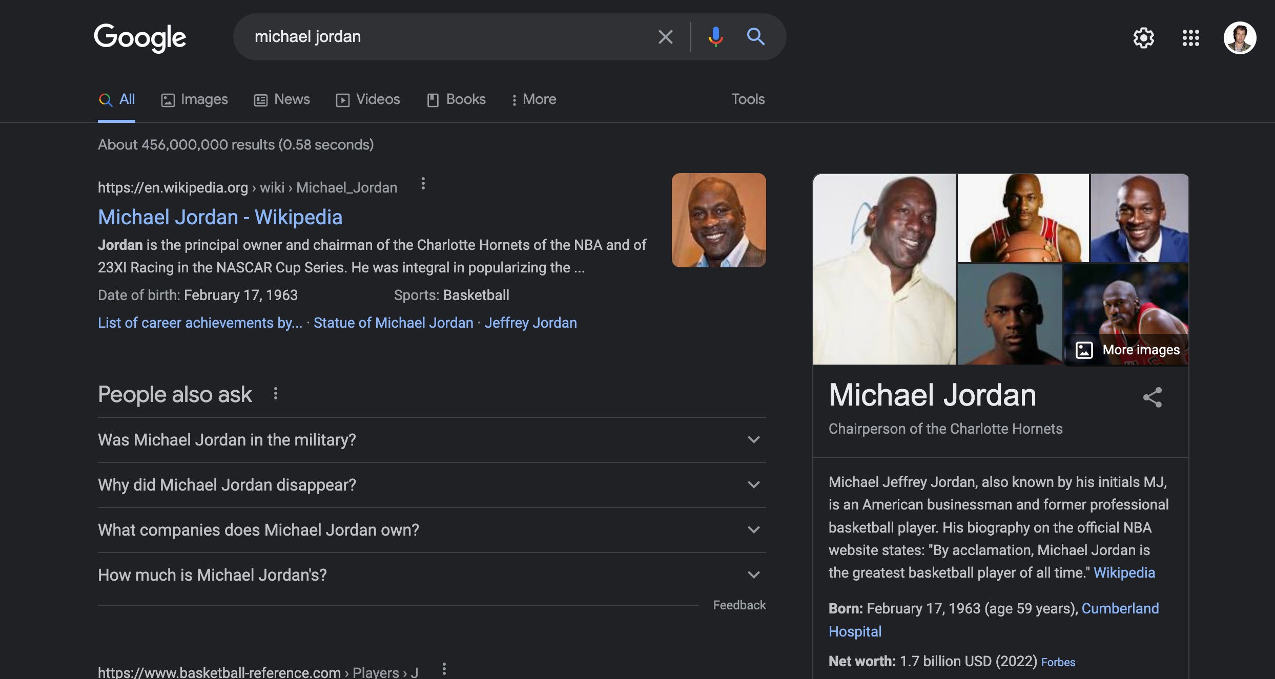Click your profile avatar in the top right

1241,37
